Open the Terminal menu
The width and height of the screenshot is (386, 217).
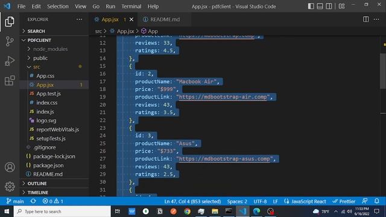[131, 7]
